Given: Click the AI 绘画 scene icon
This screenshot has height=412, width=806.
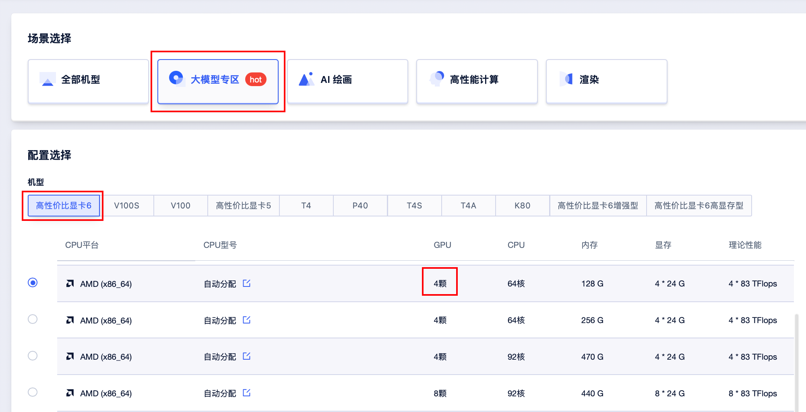Looking at the screenshot, I should [x=306, y=79].
